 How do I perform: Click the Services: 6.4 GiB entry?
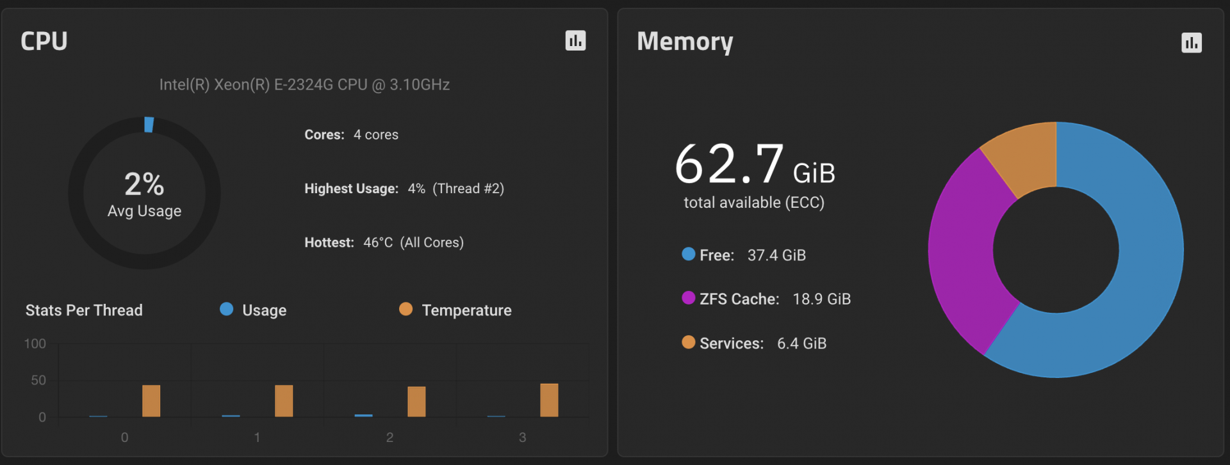(x=754, y=343)
